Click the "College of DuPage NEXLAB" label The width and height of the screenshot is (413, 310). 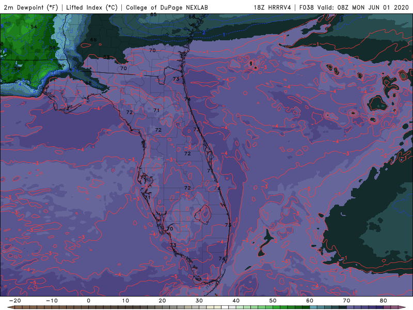tap(167, 7)
